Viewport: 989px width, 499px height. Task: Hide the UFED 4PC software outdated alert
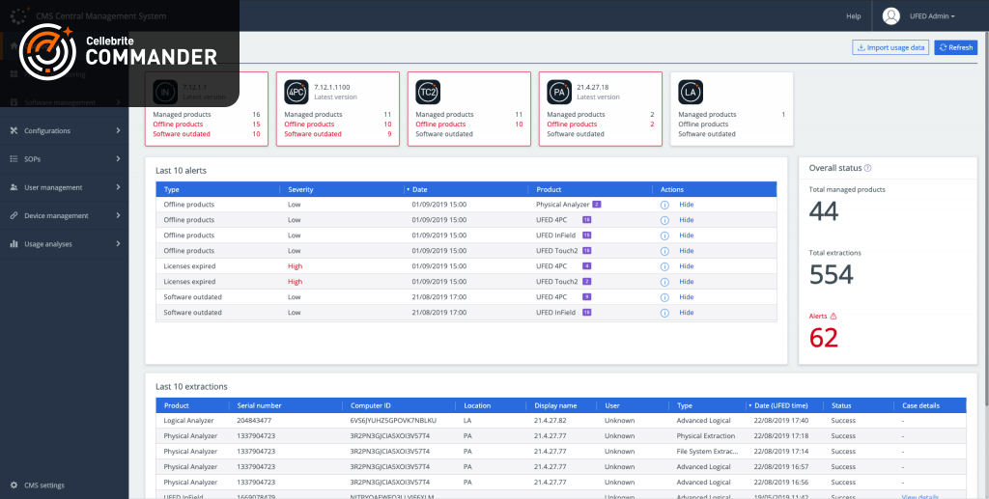click(x=687, y=297)
